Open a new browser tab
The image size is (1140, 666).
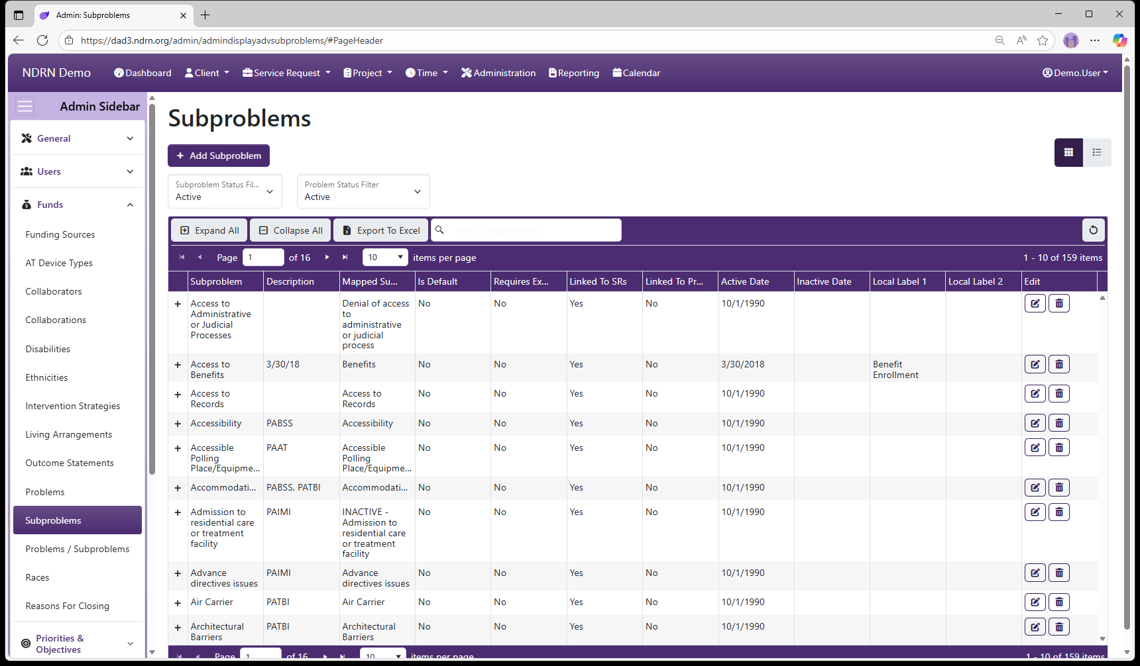coord(205,15)
